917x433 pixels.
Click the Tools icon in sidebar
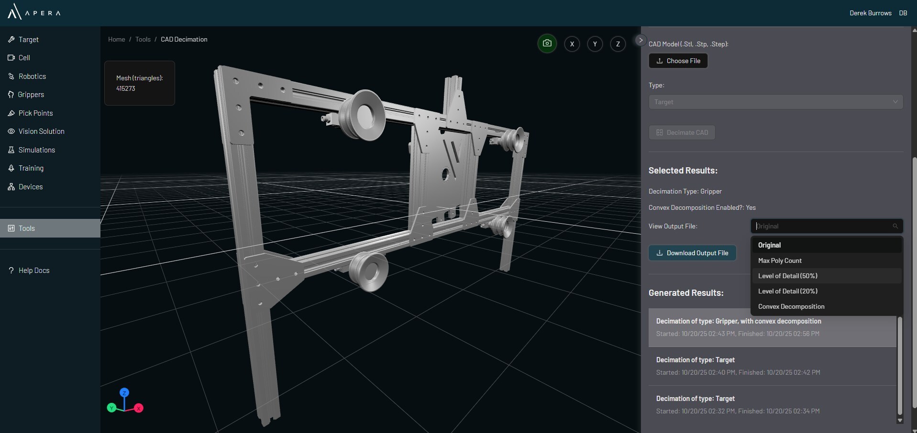click(x=11, y=228)
